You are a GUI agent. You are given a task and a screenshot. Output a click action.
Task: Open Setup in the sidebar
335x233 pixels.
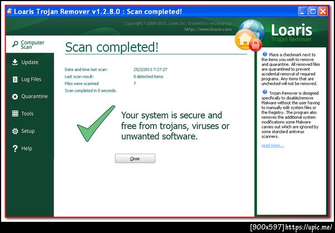click(30, 131)
